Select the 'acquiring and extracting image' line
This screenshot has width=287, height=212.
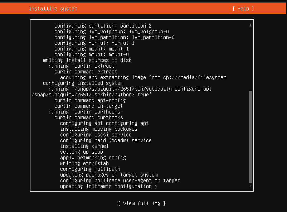(143, 77)
